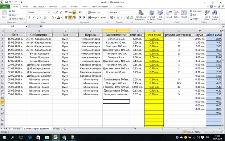The width and height of the screenshot is (225, 141).
Task: Toggle Bold formatting
Action: 29,17
